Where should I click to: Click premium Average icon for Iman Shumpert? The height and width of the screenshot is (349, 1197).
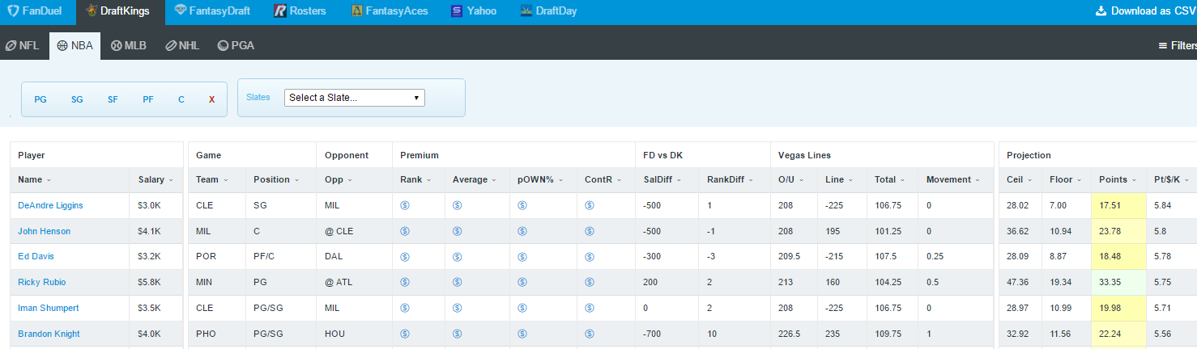[458, 308]
